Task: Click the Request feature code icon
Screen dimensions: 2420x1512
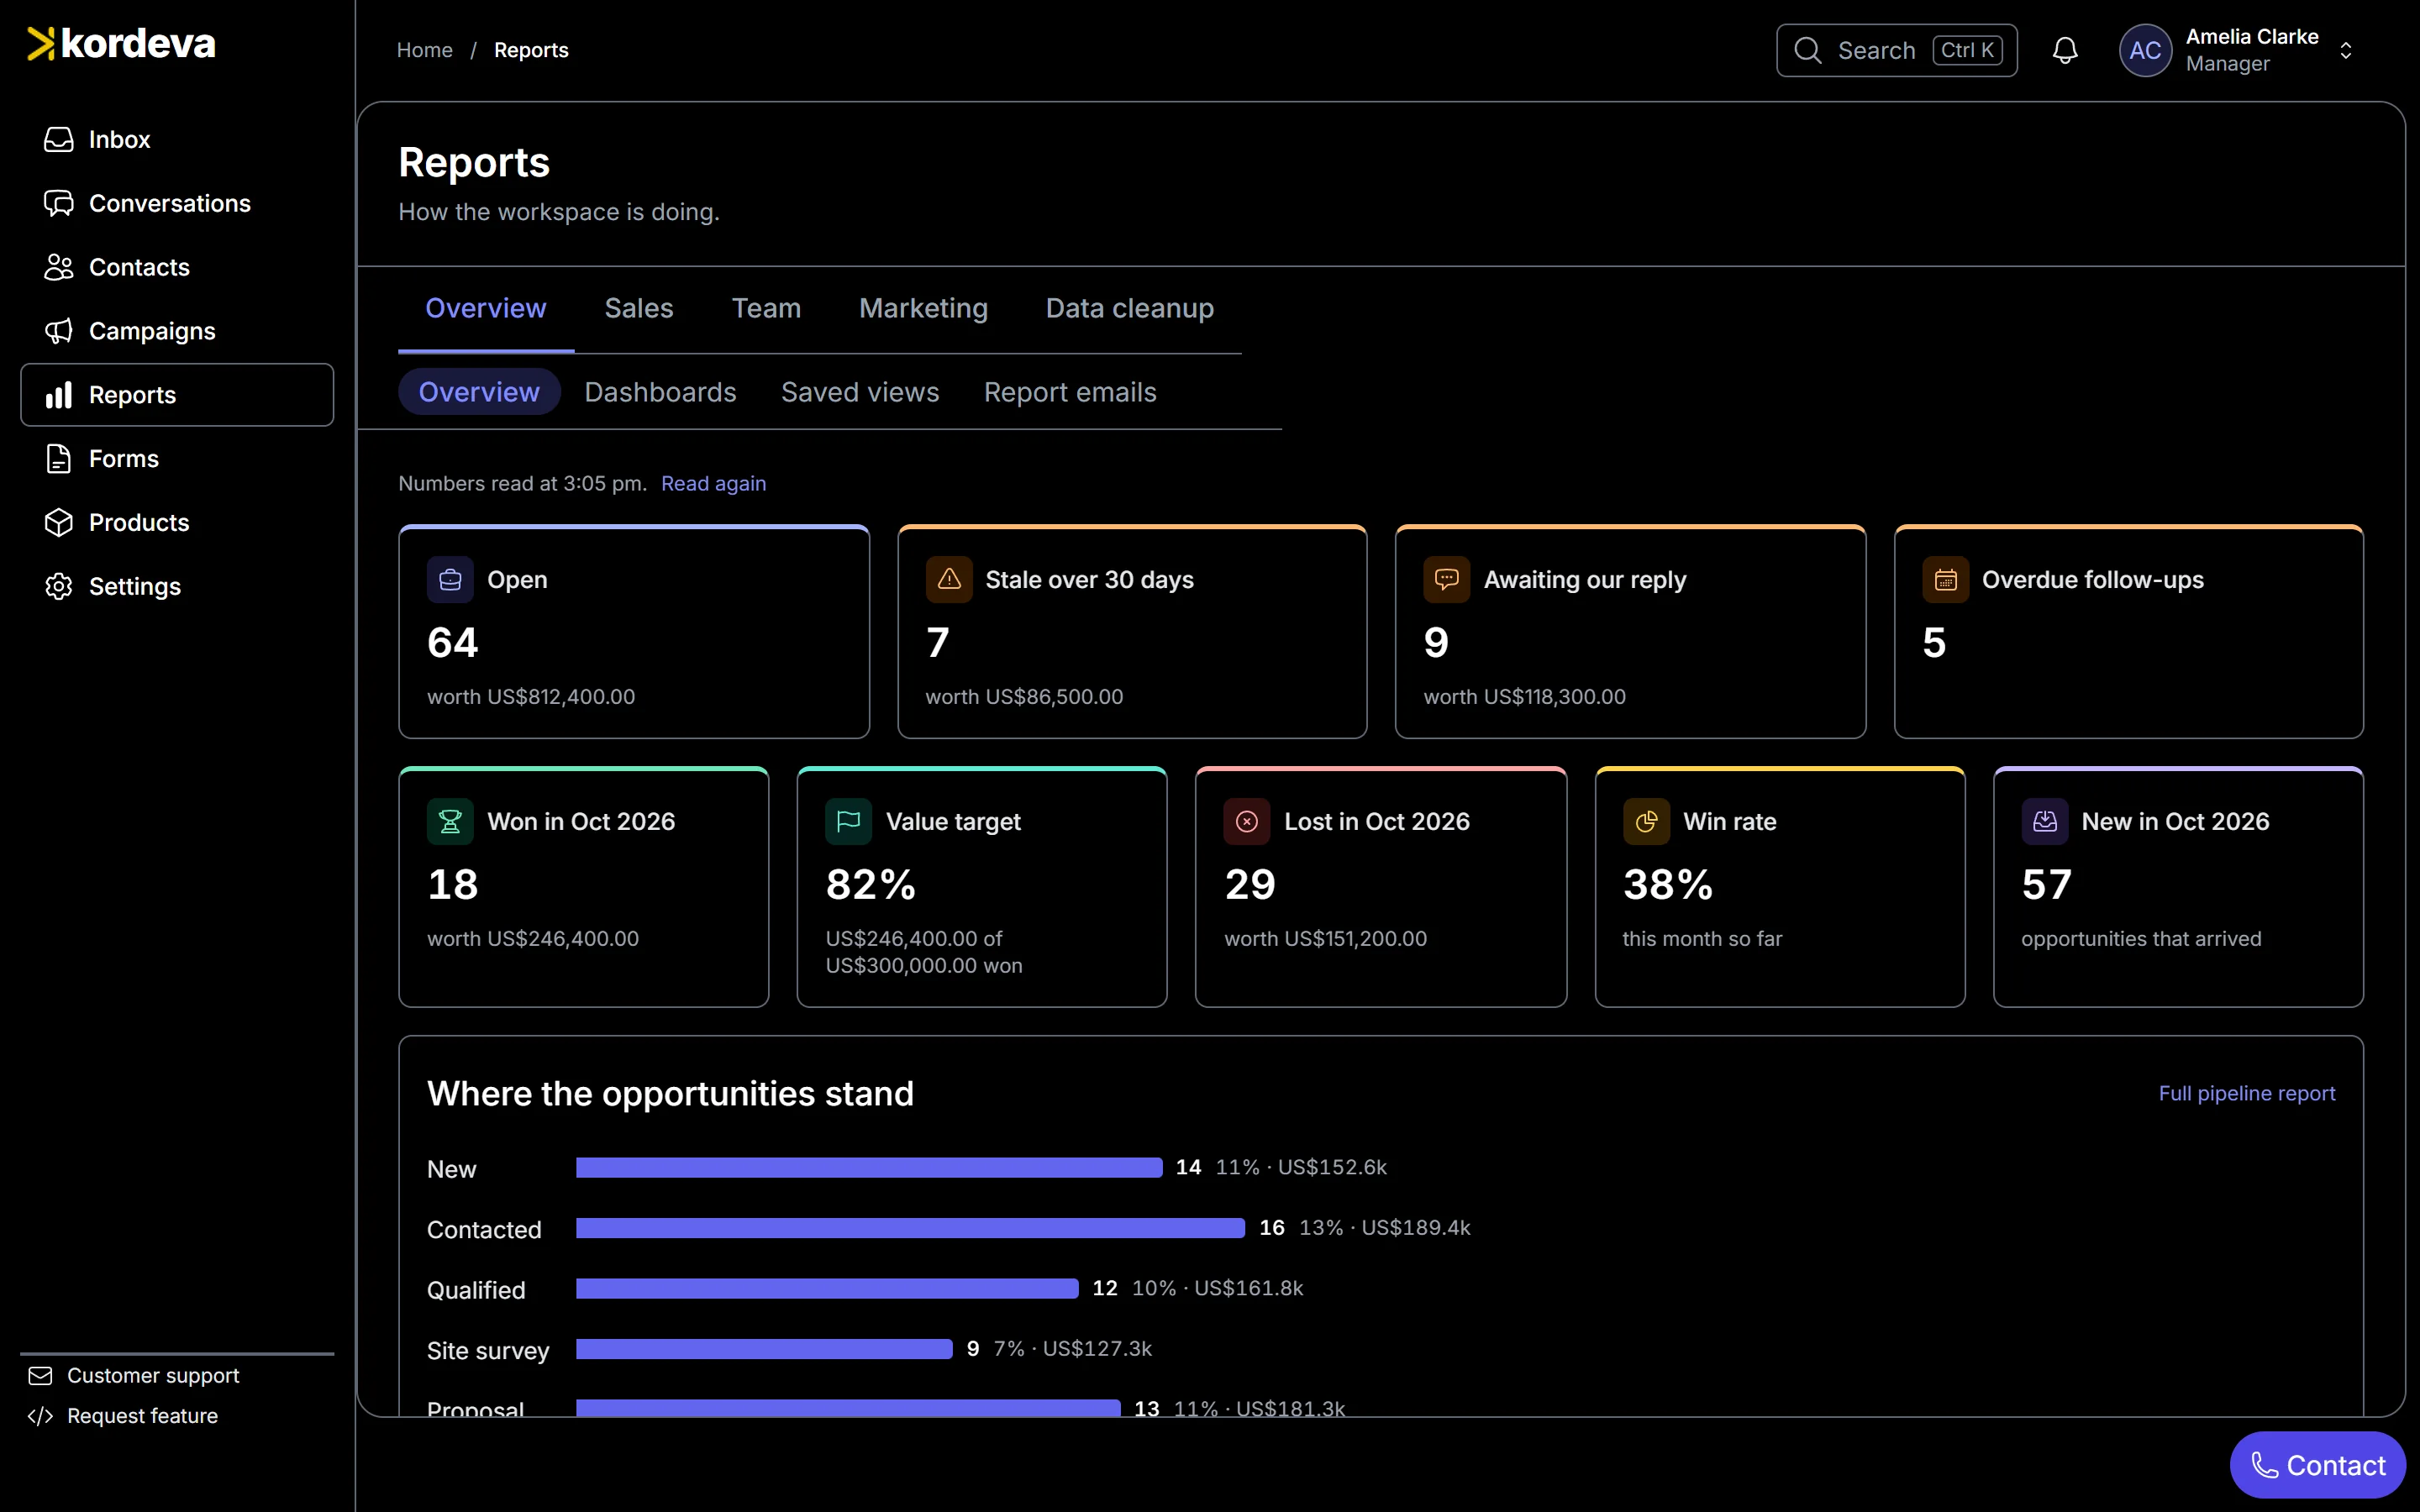Action: click(x=40, y=1416)
